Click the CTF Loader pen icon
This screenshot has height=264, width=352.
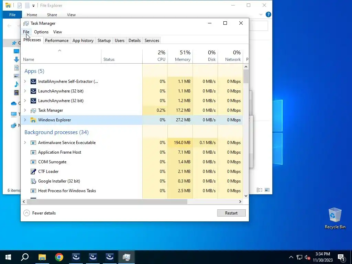click(x=33, y=172)
